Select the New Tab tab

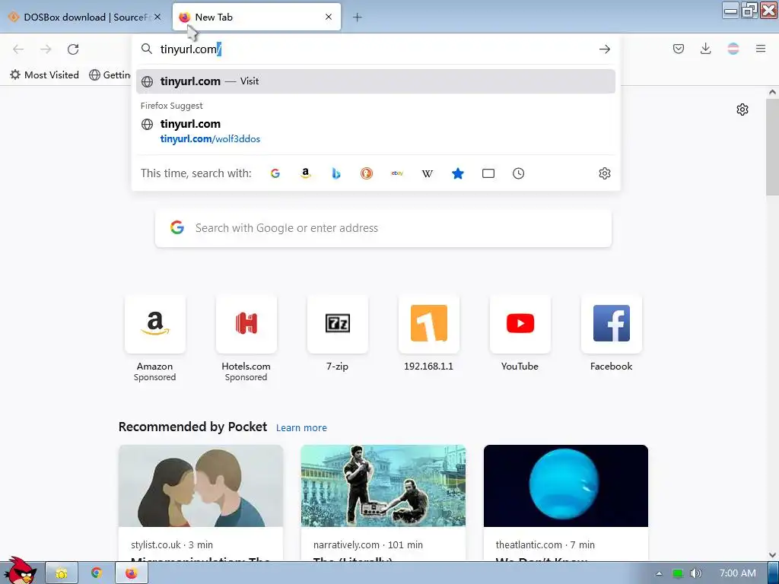click(256, 17)
